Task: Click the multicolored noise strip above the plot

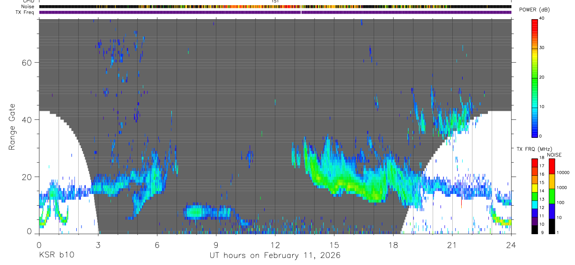Action: point(275,7)
